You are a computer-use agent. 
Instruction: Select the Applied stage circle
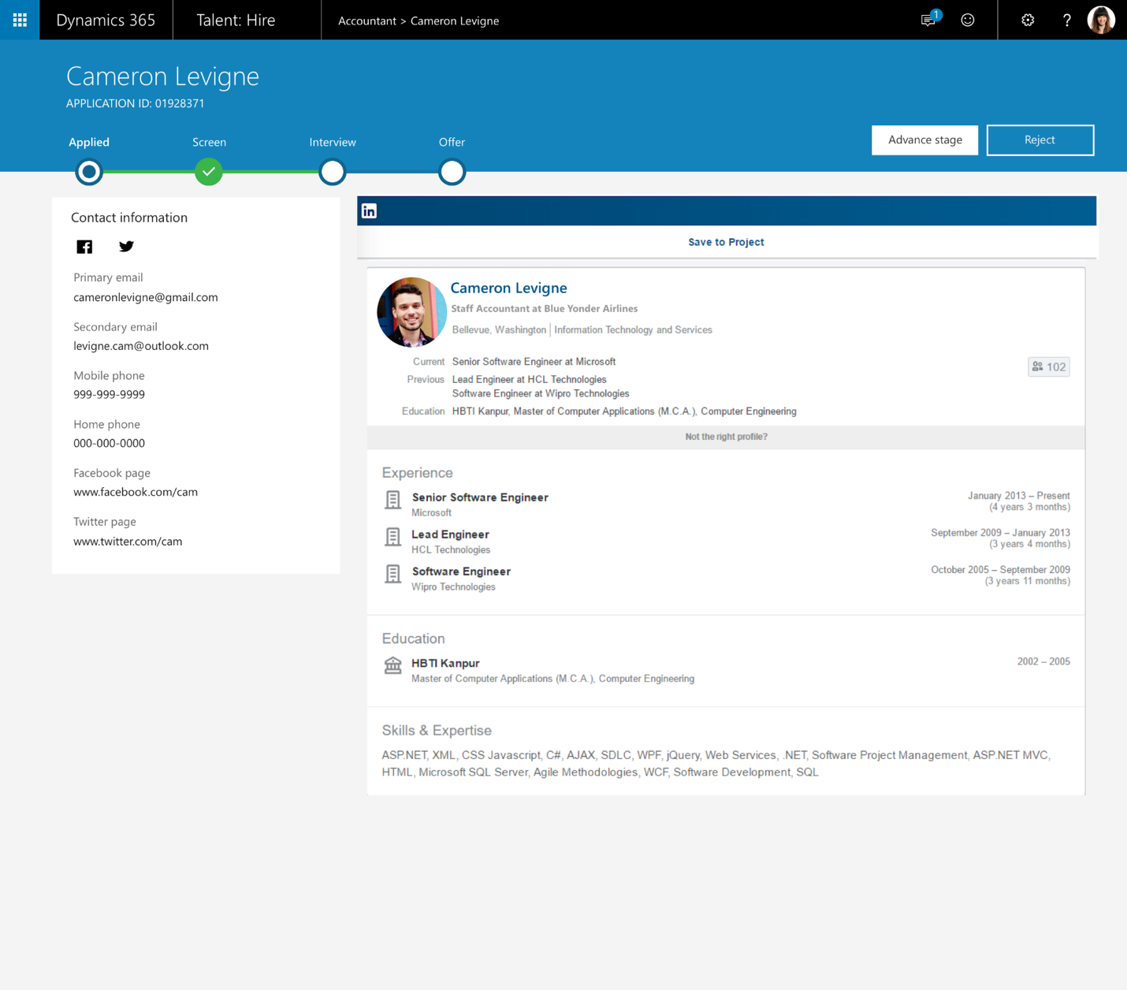[x=89, y=172]
